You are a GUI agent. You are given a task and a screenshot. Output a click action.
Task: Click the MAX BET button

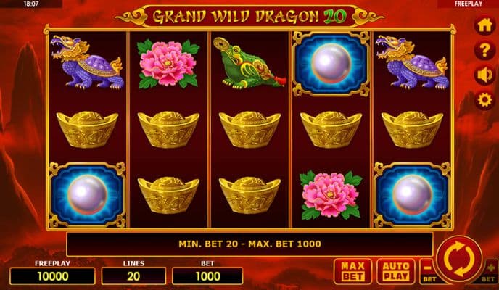coord(352,271)
